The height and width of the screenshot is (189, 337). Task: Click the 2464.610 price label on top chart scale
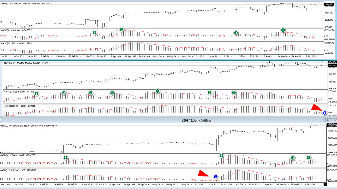point(329,4)
